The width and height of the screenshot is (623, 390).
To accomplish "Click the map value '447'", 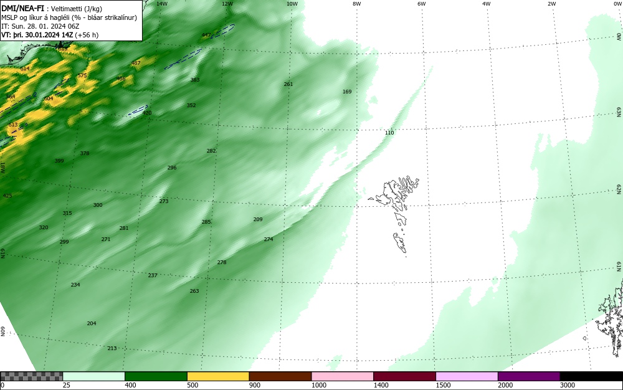I will [206, 35].
